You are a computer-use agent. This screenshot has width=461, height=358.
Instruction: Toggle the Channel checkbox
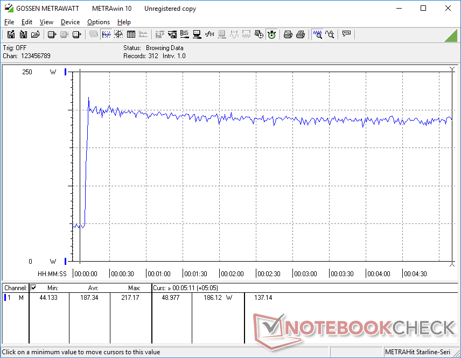point(33,287)
